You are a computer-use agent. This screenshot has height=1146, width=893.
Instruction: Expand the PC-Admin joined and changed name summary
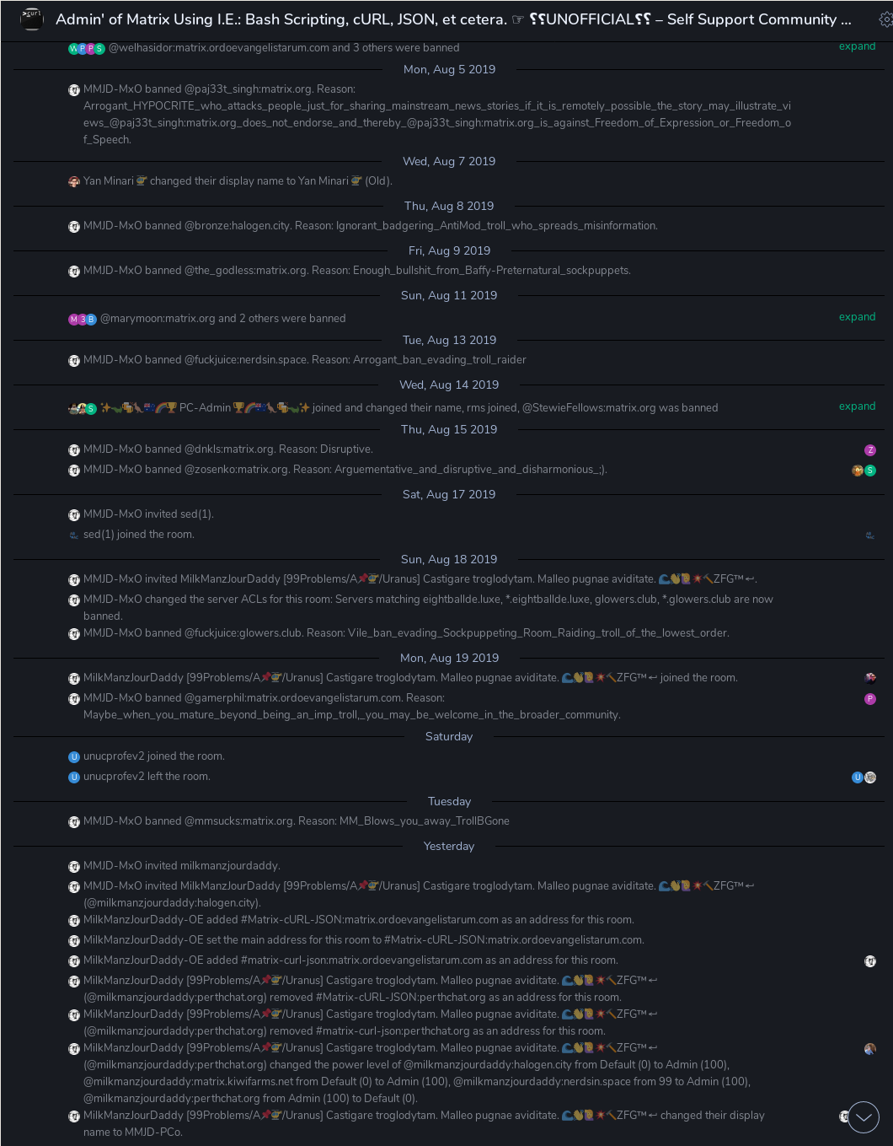tap(857, 406)
